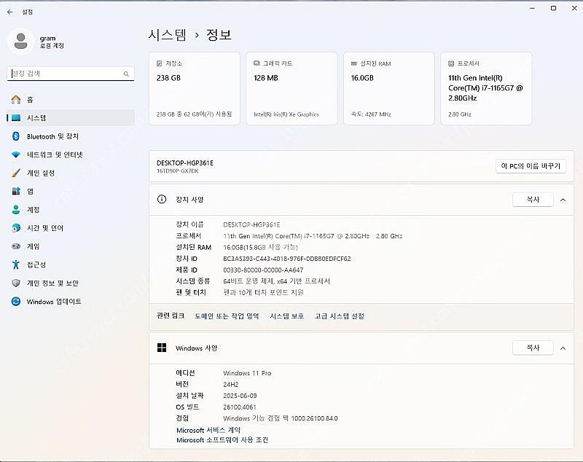
Task: Click the search magnifier icon
Action: click(x=126, y=74)
